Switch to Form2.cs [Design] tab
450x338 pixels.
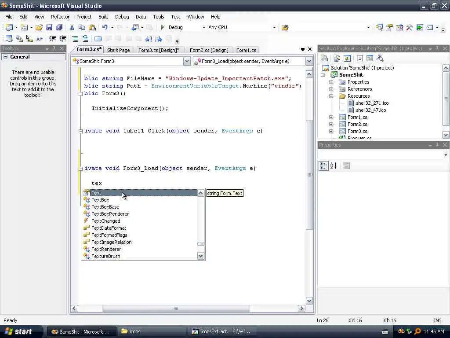[x=209, y=50]
